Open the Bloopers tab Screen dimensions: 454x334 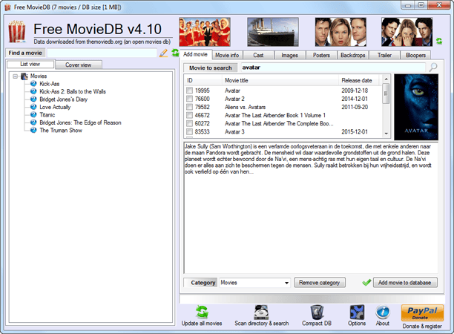(x=415, y=55)
